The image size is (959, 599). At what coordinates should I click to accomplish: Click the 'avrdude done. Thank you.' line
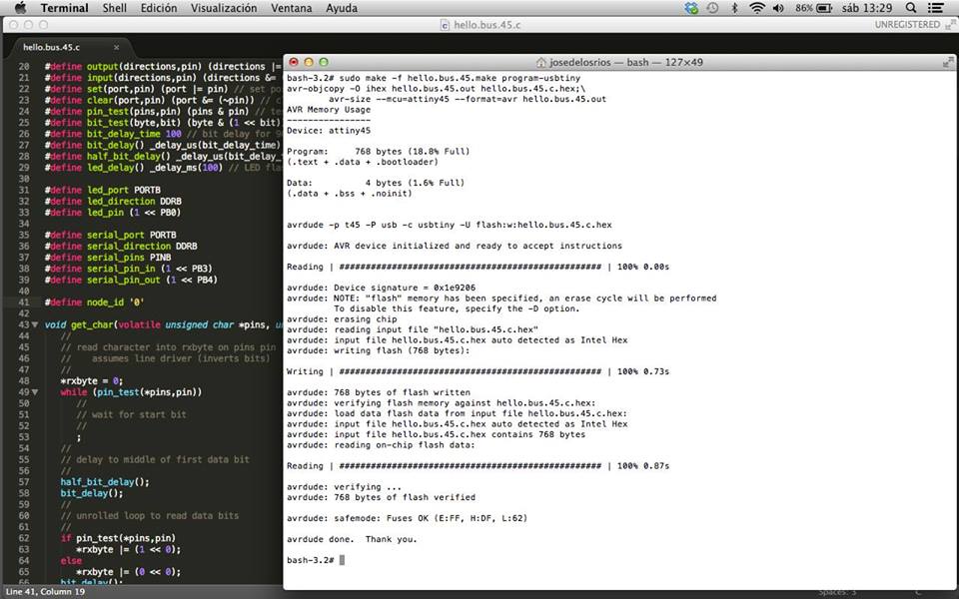pyautogui.click(x=352, y=539)
